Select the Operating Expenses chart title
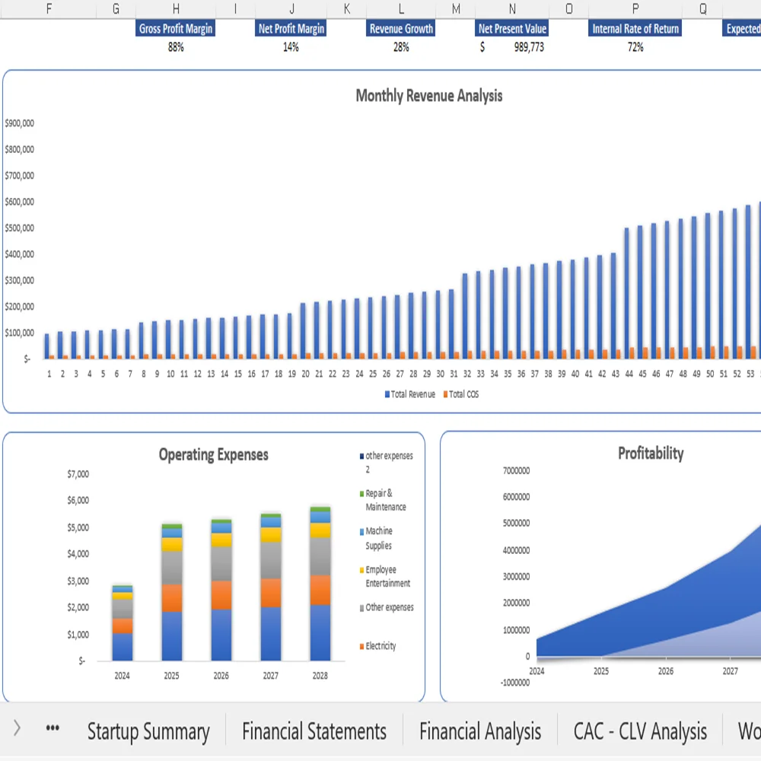 click(x=214, y=454)
